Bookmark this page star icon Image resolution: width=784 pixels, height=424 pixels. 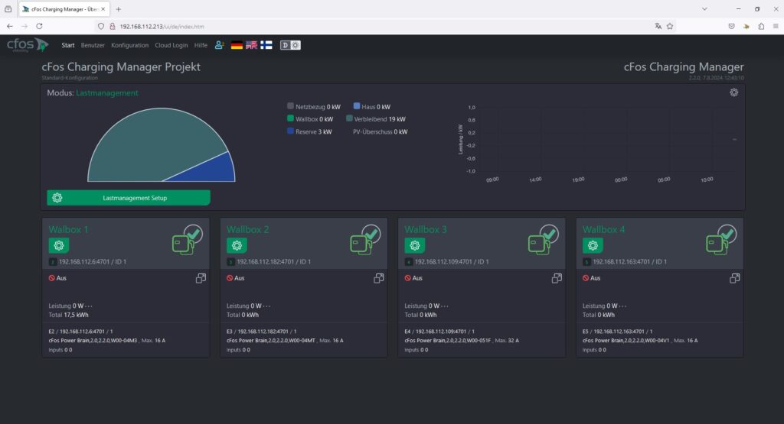tap(670, 27)
